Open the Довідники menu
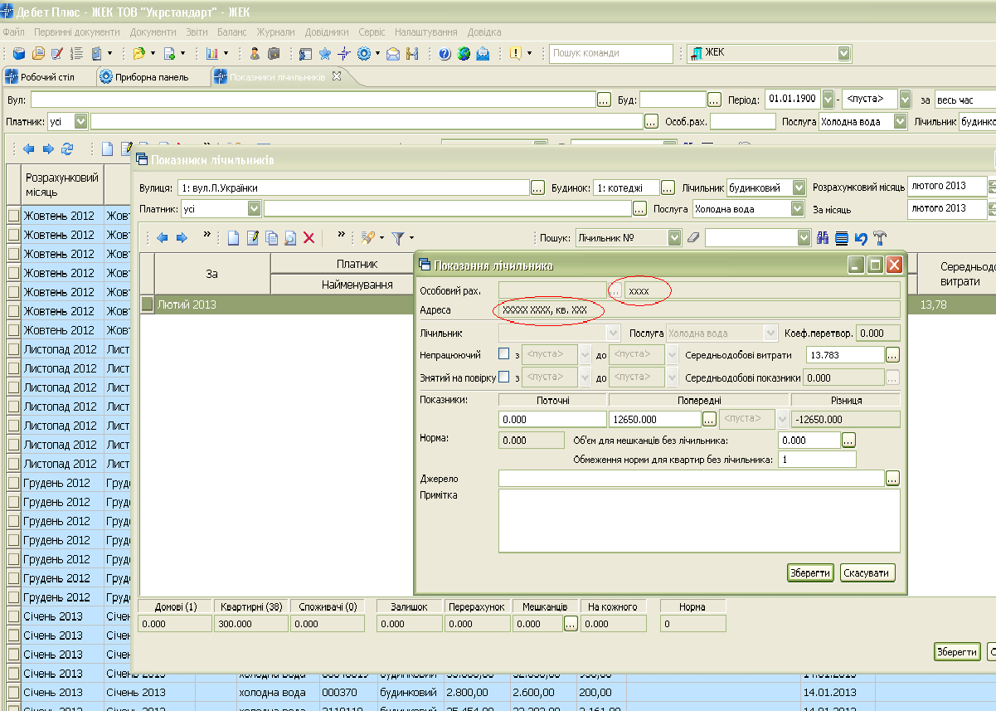This screenshot has height=711, width=996. [327, 32]
